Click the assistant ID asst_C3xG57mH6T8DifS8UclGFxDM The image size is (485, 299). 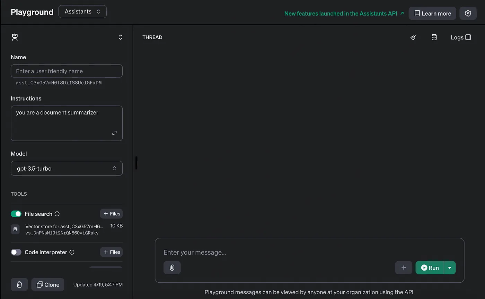coord(59,83)
